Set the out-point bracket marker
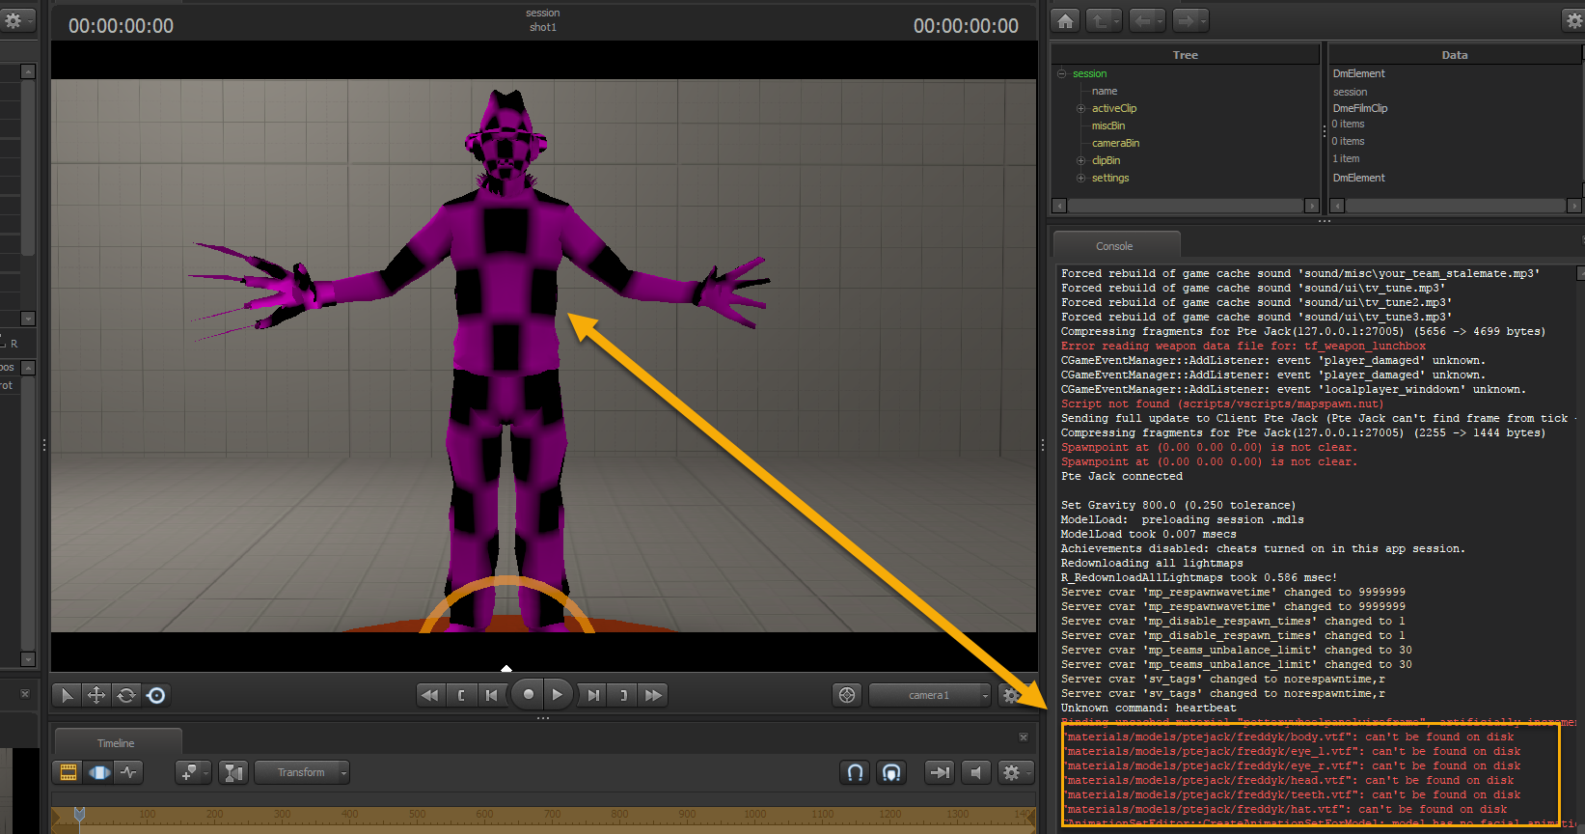 pyautogui.click(x=623, y=695)
